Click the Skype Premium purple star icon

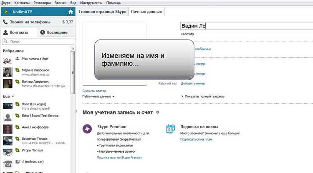[87, 129]
